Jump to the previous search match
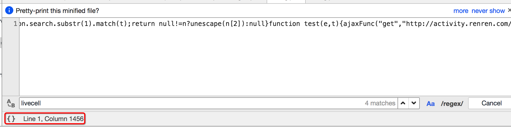 (403, 103)
